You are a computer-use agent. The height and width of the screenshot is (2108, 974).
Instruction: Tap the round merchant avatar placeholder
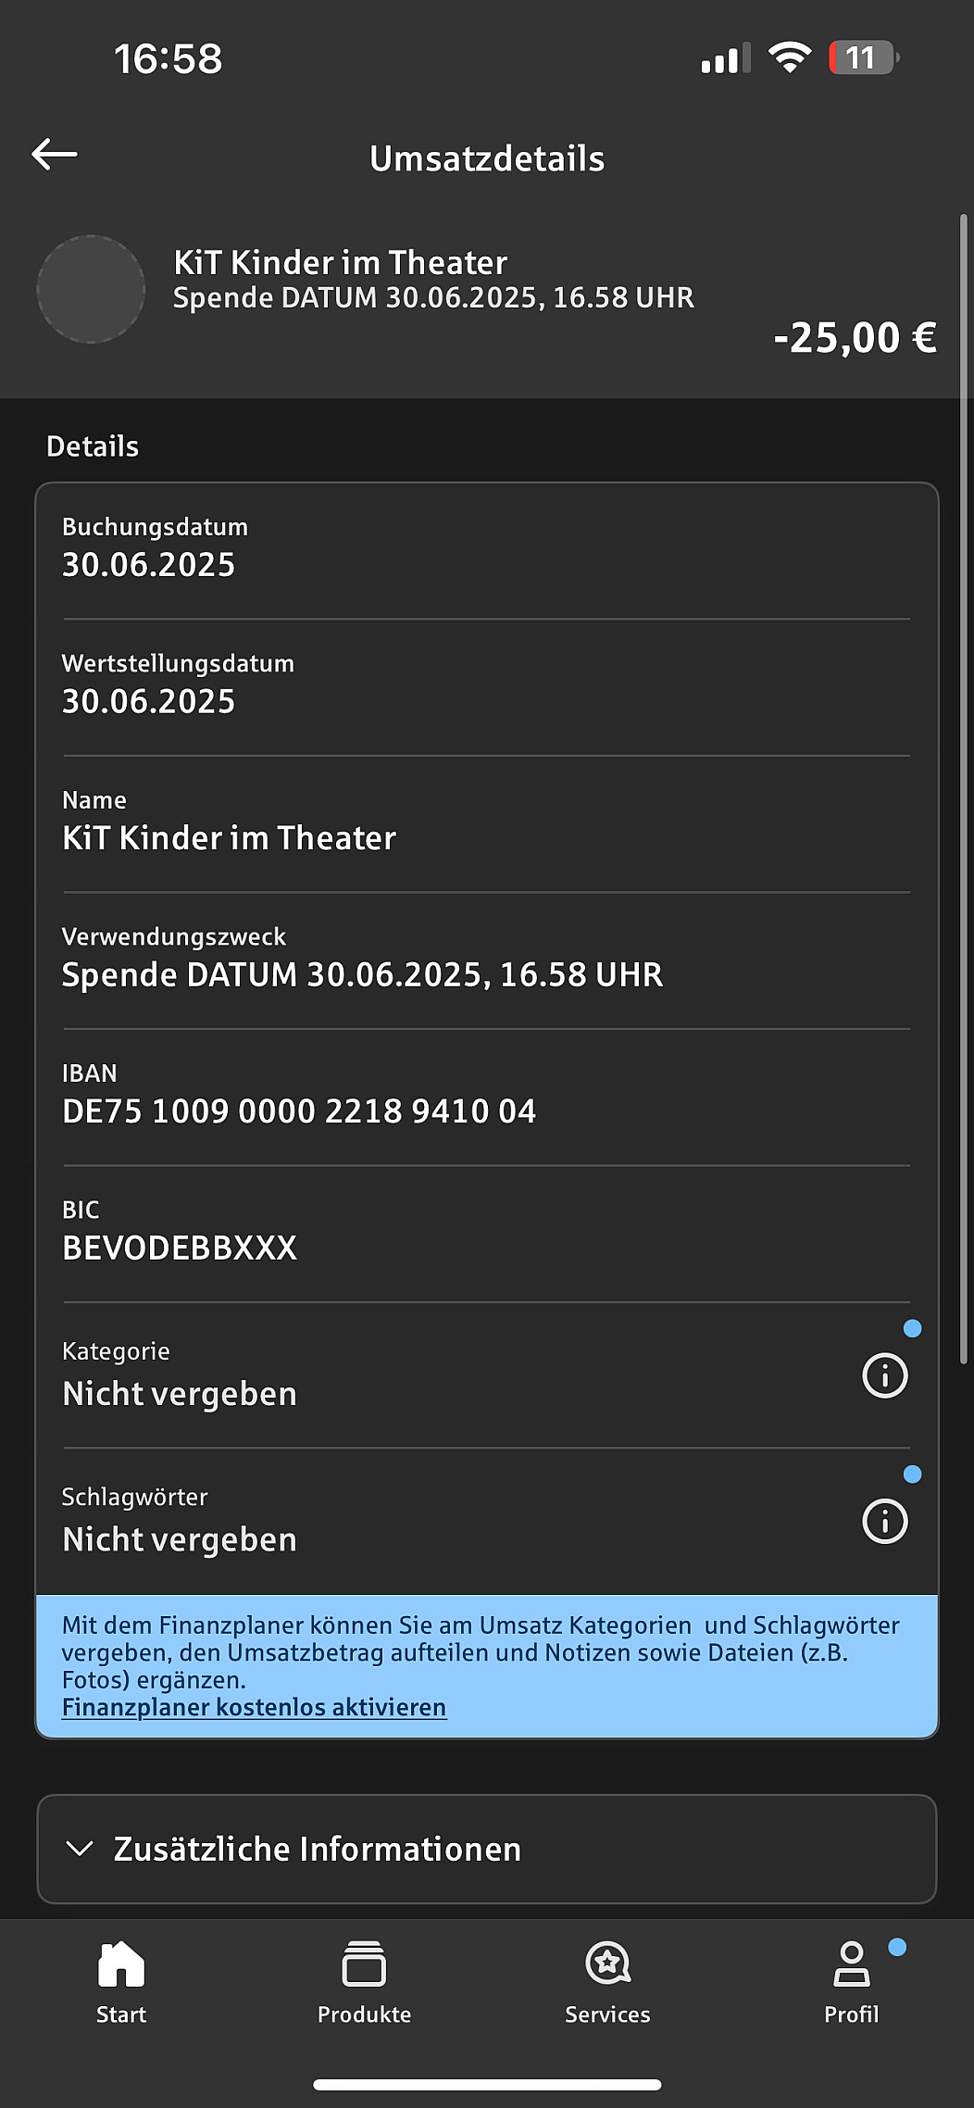coord(91,289)
